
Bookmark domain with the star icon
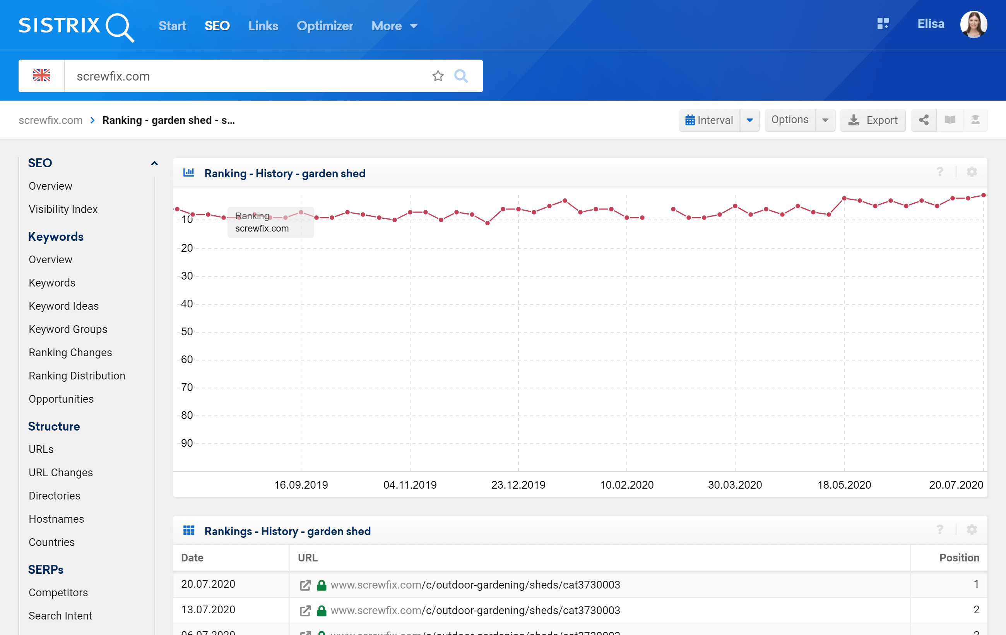[x=438, y=76]
